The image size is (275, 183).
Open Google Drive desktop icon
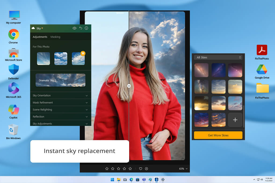tap(262, 69)
